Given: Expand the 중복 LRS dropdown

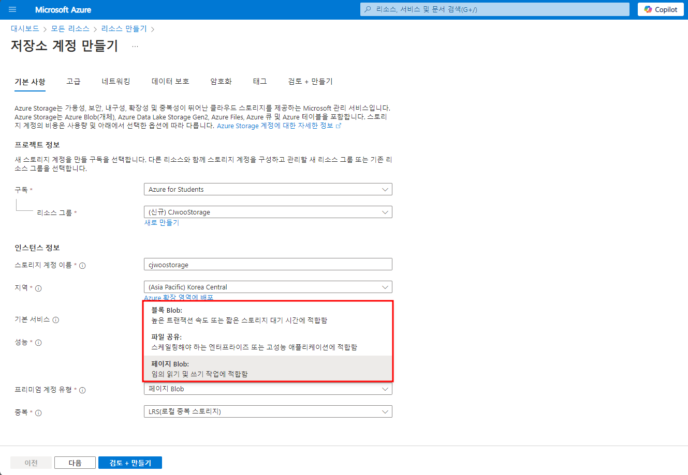Looking at the screenshot, I should coord(268,411).
